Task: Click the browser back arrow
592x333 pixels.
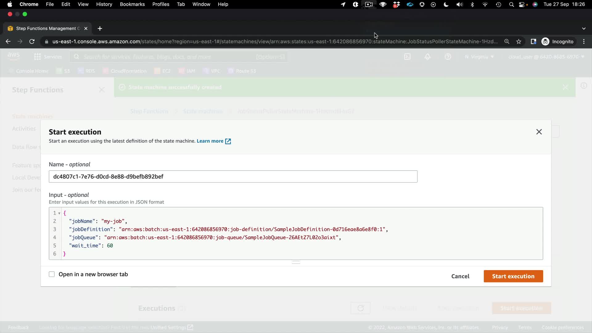Action: pos(8,42)
